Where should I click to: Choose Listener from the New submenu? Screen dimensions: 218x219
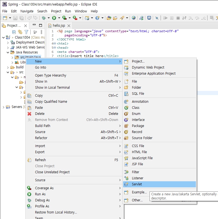tap(159, 178)
